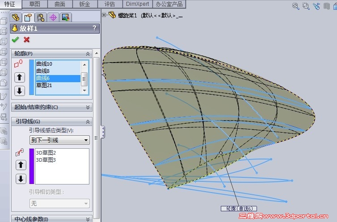Open the DimXpertManager tab icon
The image size is (337, 222).
tap(53, 17)
